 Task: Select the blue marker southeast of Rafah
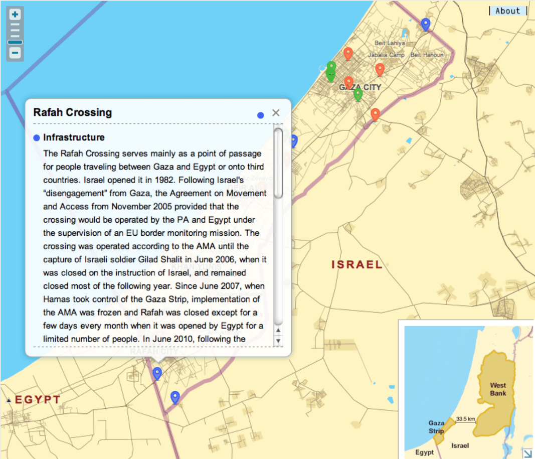coord(175,398)
